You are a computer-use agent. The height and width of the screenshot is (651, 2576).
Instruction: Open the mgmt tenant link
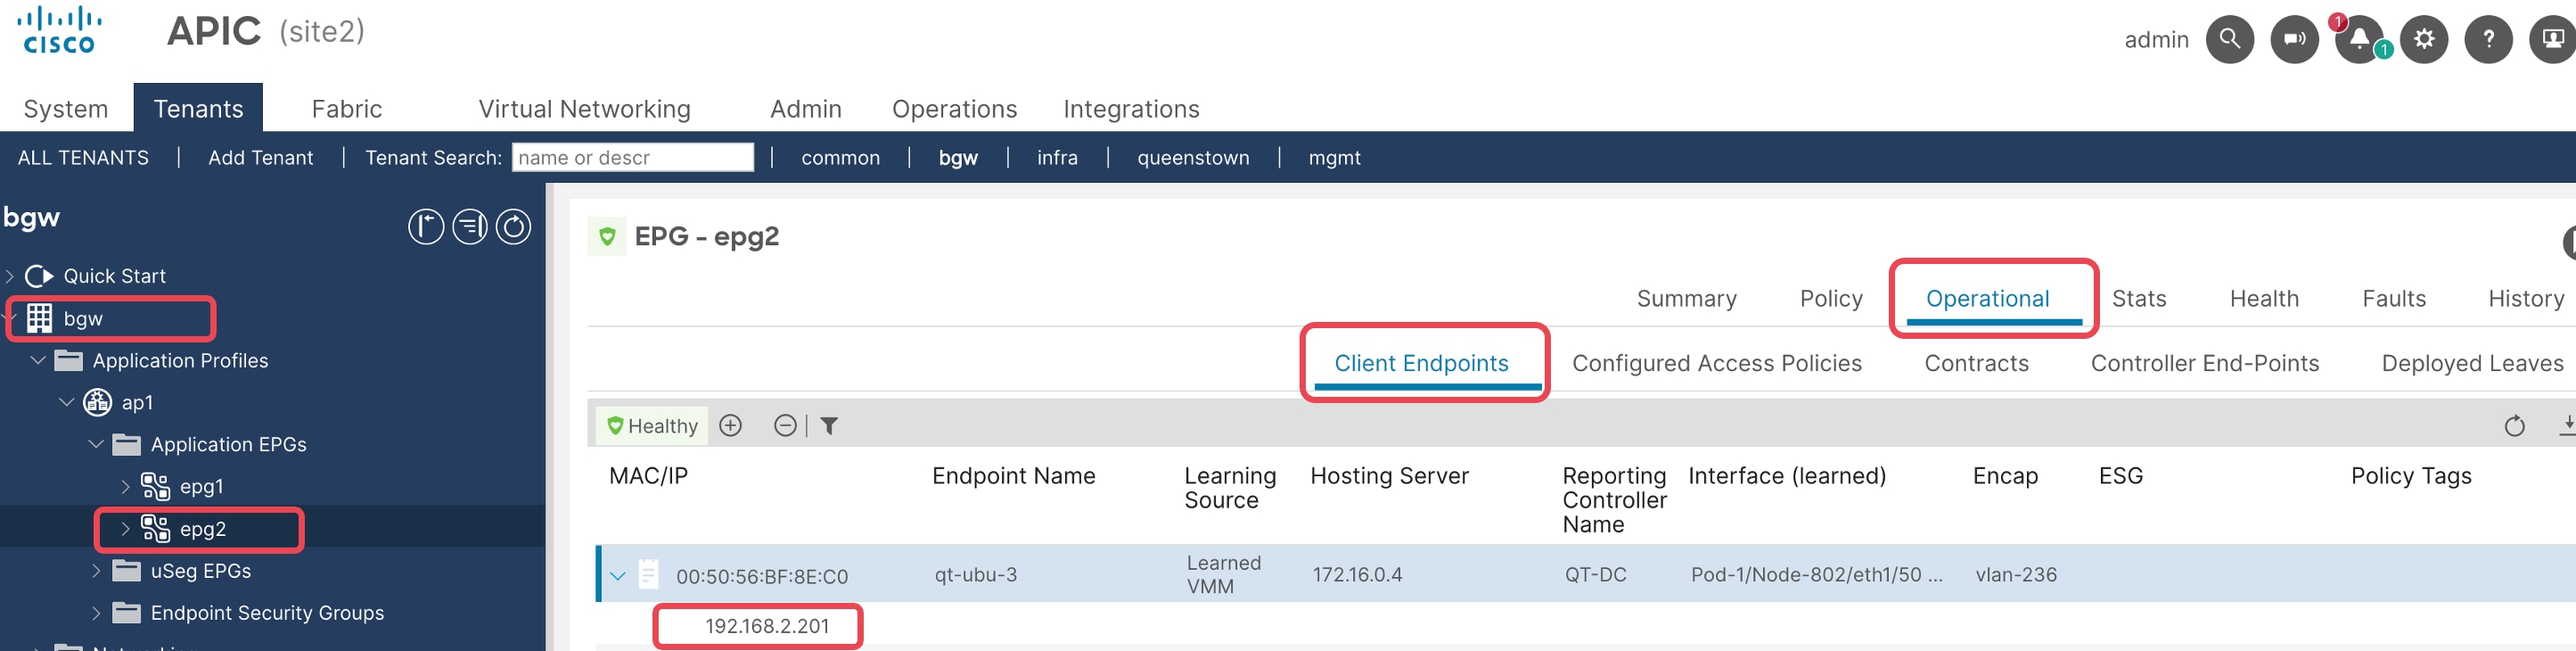tap(1334, 158)
